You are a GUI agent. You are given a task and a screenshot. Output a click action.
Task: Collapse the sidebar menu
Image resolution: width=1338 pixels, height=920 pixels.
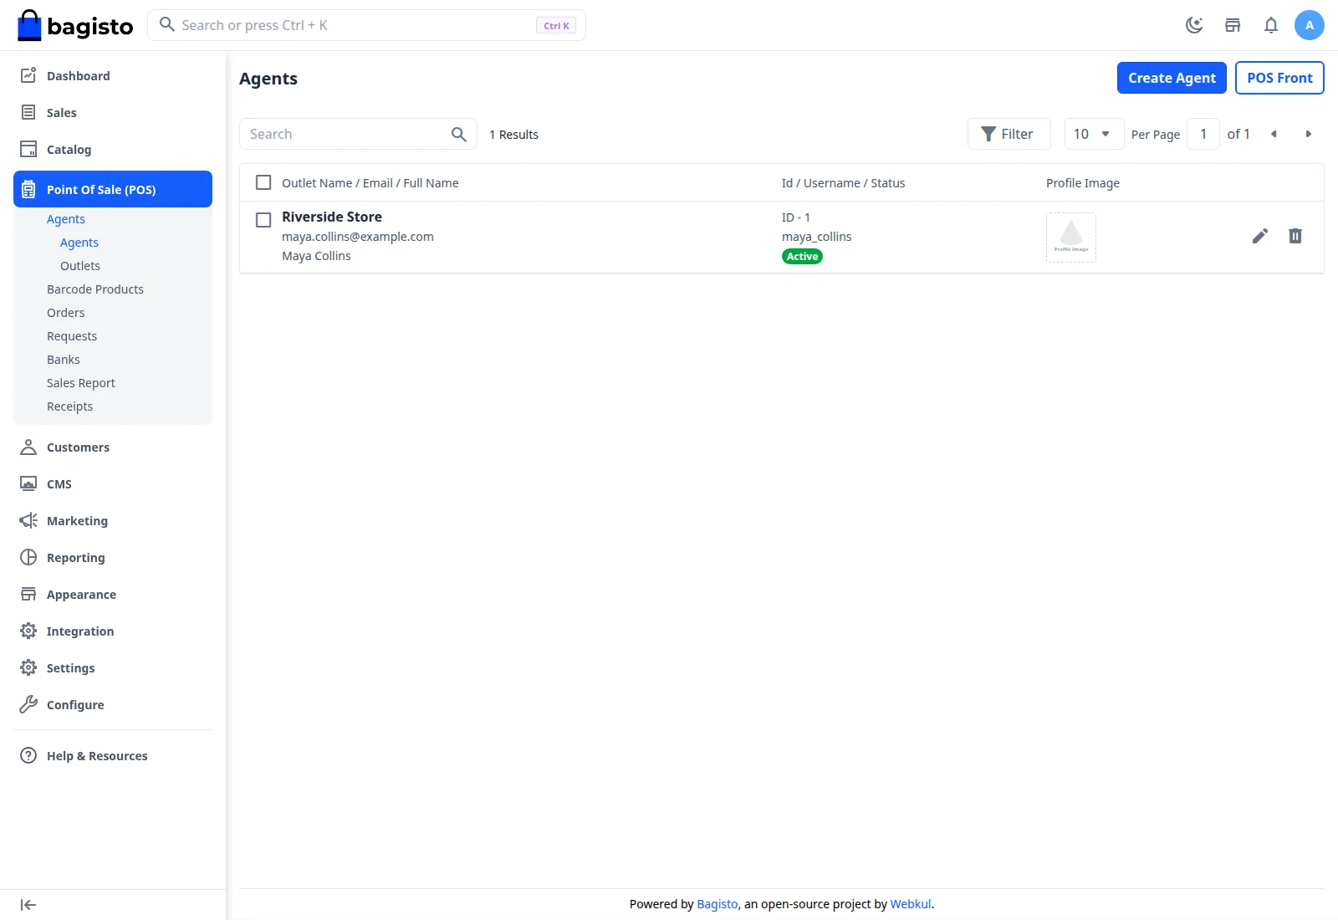point(28,905)
